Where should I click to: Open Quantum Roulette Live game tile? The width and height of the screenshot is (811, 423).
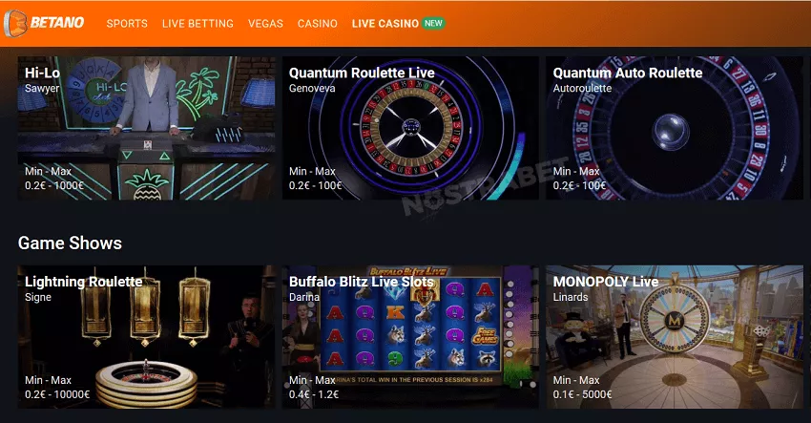(x=410, y=128)
